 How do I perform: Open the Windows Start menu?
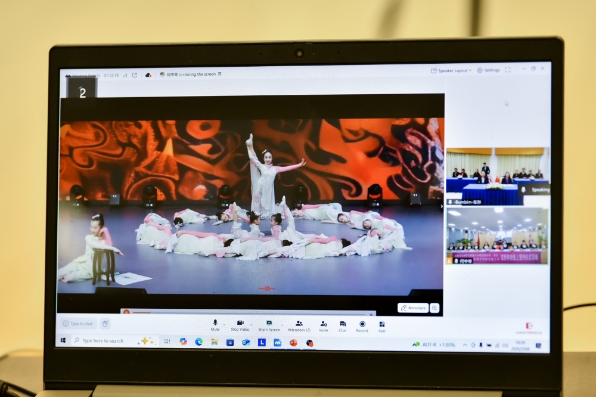(x=63, y=340)
